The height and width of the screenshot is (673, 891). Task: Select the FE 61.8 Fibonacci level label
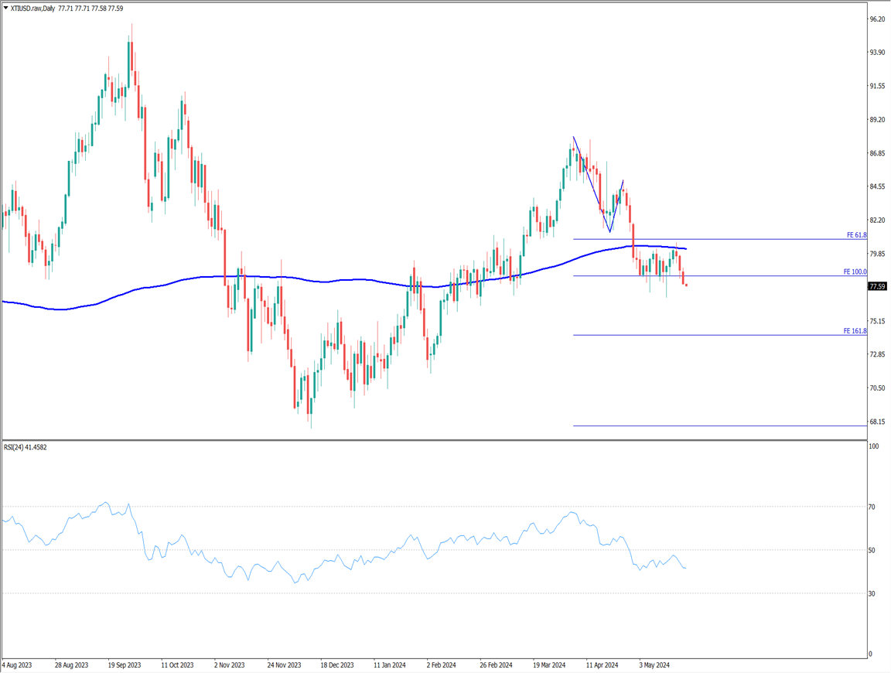pyautogui.click(x=855, y=234)
